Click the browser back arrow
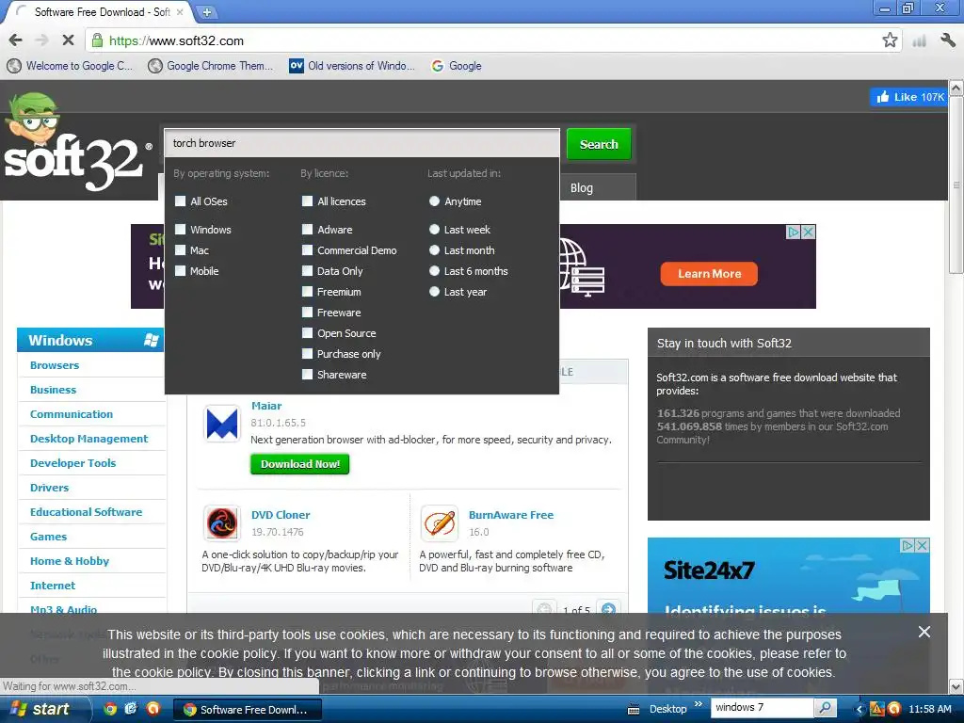The image size is (964, 723). pyautogui.click(x=16, y=40)
